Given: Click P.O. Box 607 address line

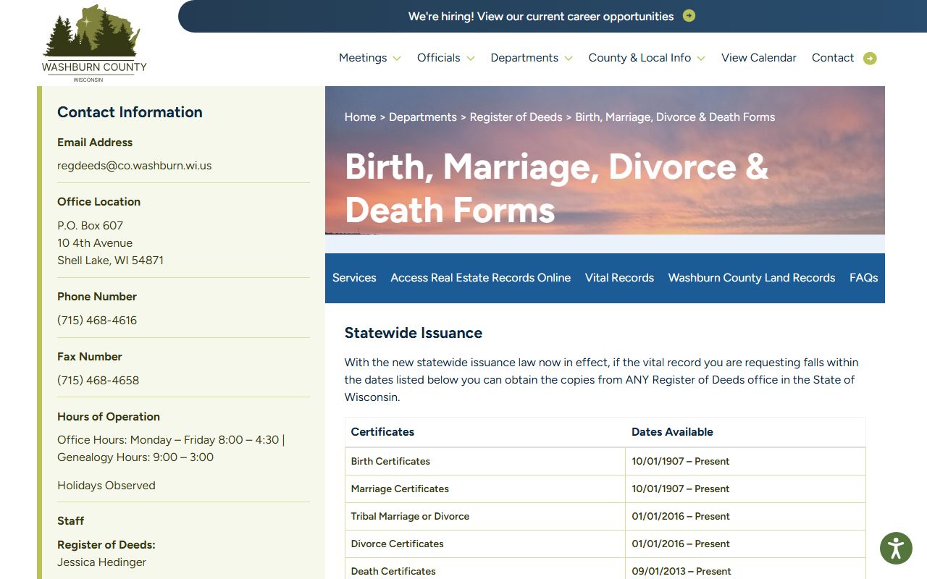Looking at the screenshot, I should (x=91, y=226).
